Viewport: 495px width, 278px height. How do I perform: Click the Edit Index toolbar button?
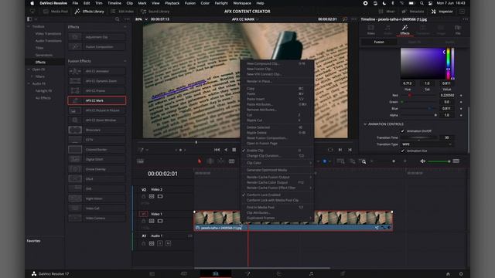click(122, 12)
